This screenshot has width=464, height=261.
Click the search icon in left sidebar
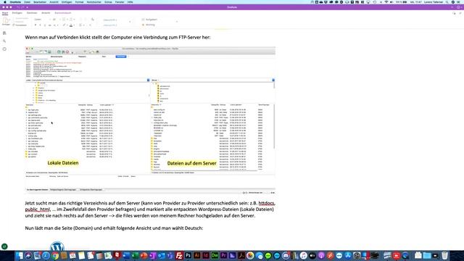click(4, 41)
